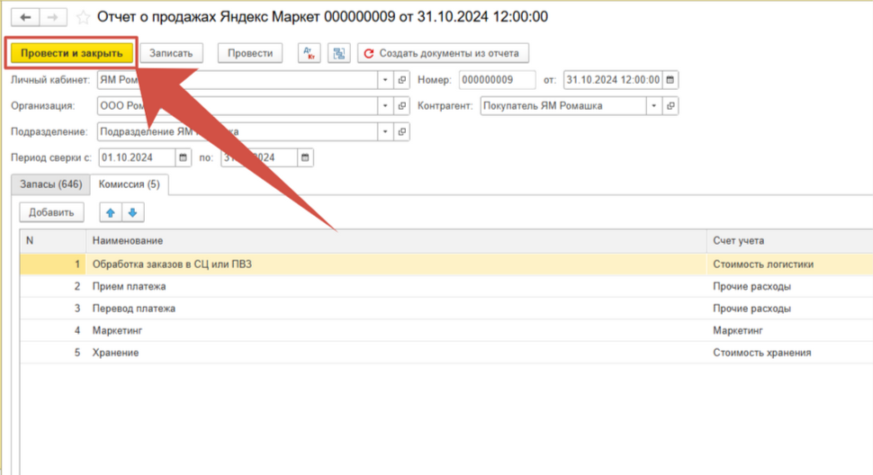Viewport: 873px width, 475px height.
Task: Click the document structure icon beside Дт/Кт
Action: click(338, 53)
